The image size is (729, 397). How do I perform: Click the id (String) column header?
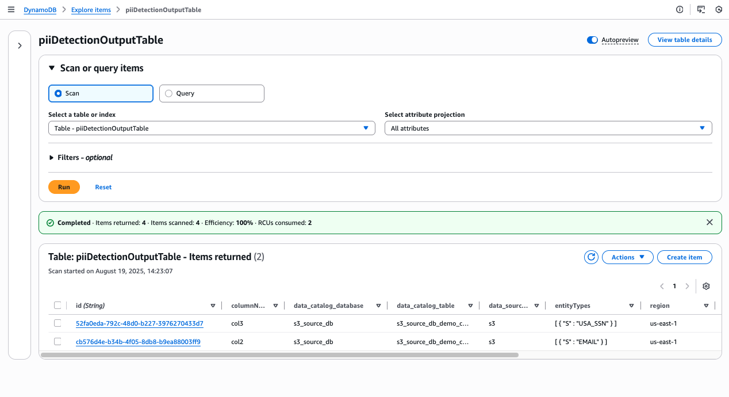90,306
